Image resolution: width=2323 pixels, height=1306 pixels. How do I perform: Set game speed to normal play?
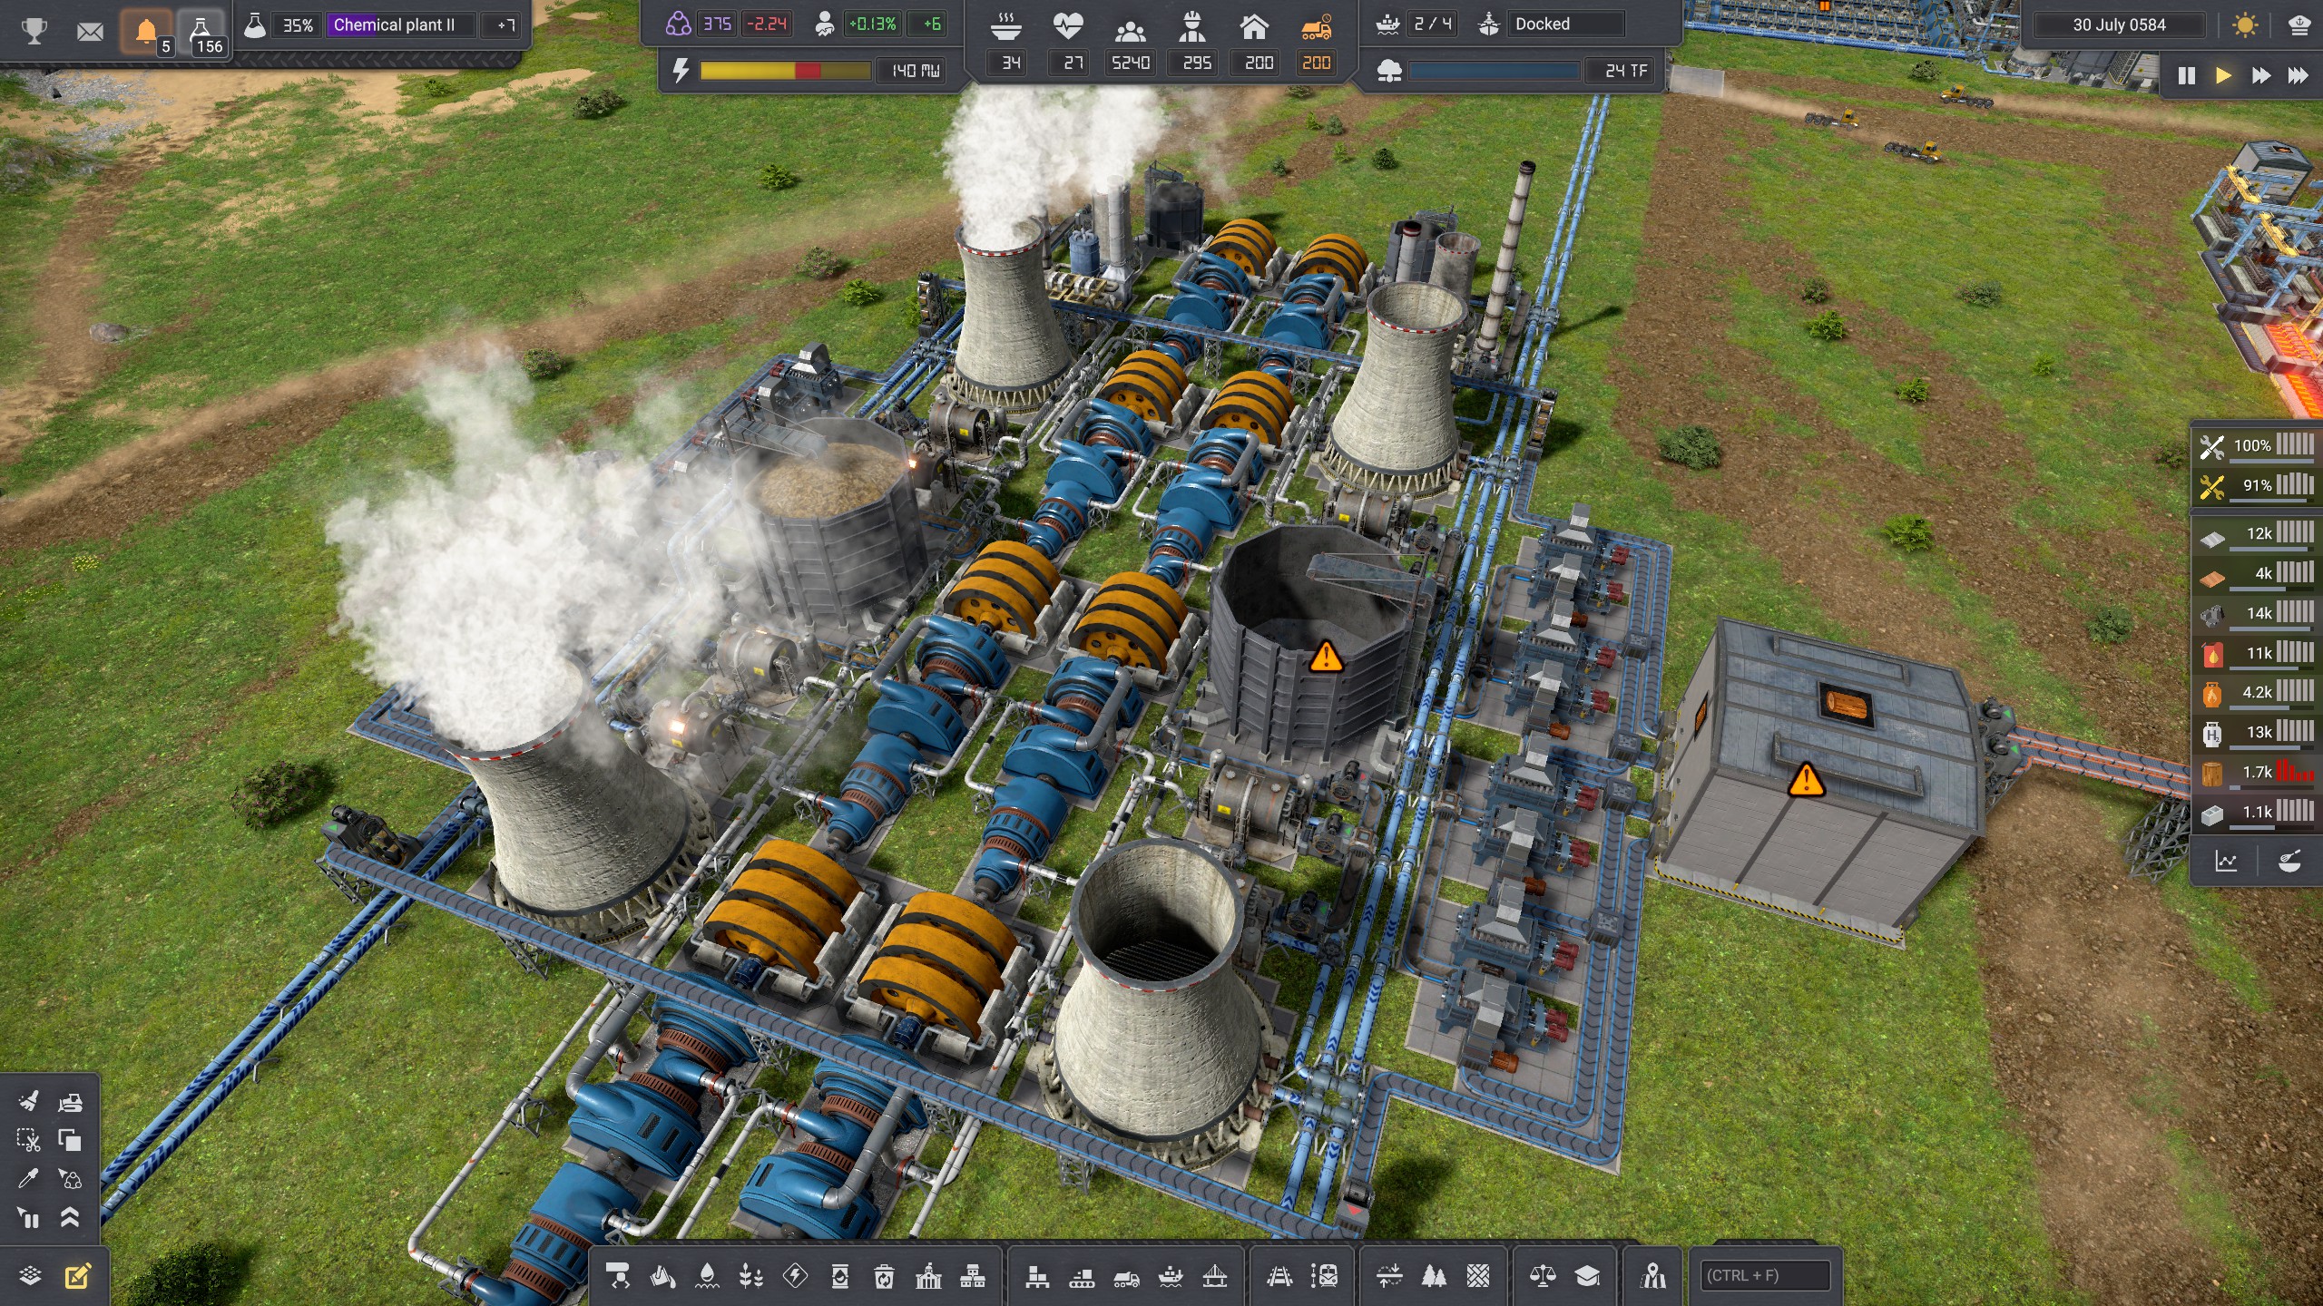click(2223, 75)
